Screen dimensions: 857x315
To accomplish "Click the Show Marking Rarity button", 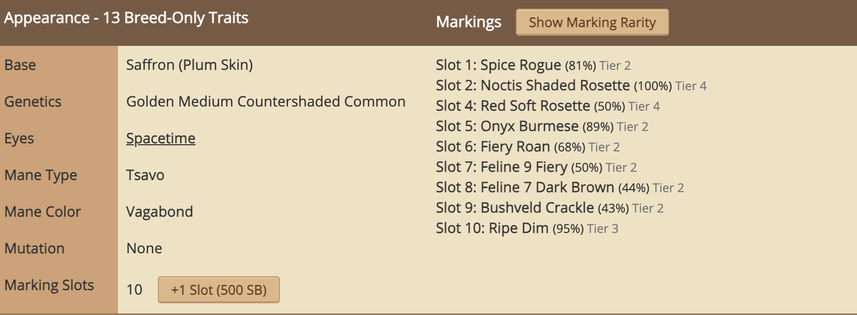I will coord(592,22).
